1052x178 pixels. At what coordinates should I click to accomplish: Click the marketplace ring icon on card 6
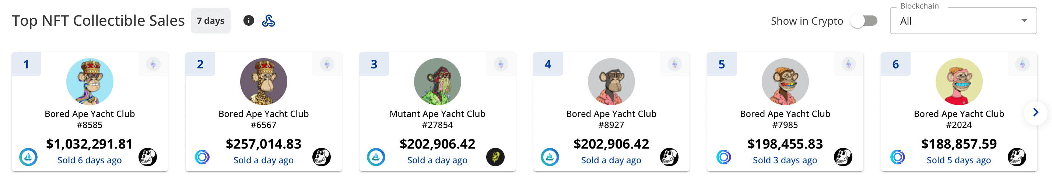898,157
